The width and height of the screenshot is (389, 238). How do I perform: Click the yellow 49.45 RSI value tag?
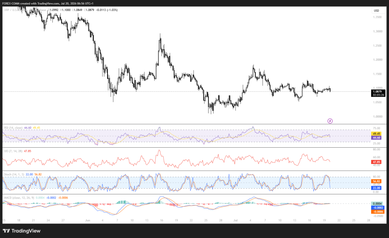(376, 134)
